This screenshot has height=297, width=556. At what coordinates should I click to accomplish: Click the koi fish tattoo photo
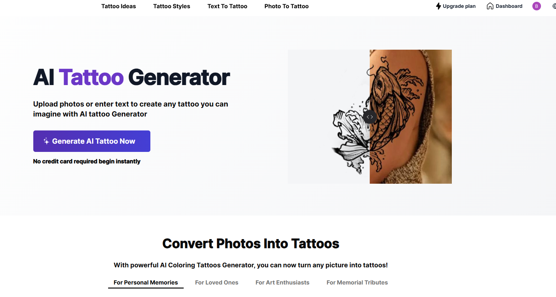click(411, 117)
